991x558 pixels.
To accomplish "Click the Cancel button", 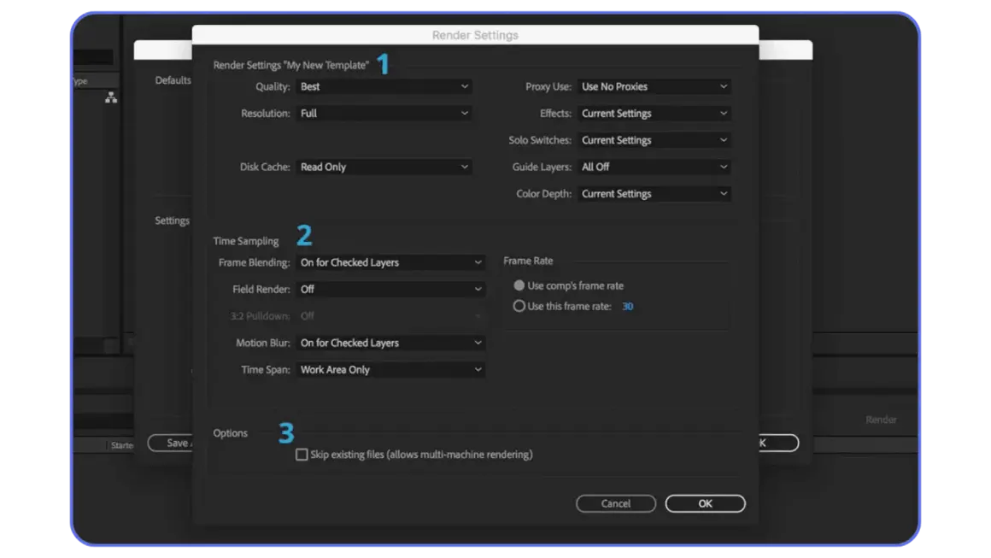I will point(616,503).
